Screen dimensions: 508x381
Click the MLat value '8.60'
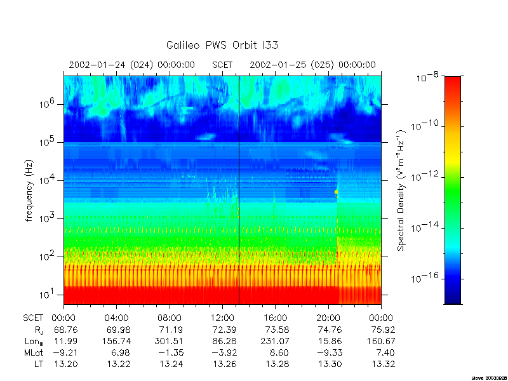point(279,352)
